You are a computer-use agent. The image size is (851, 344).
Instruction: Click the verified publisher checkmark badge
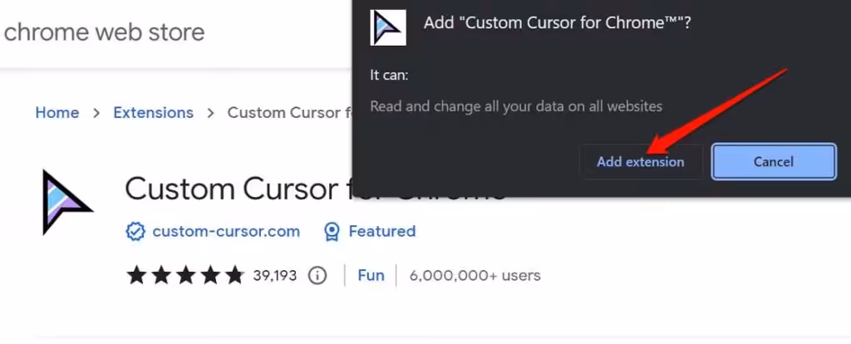point(135,232)
